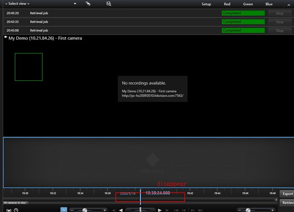Click the time selection mode icon

8,210
